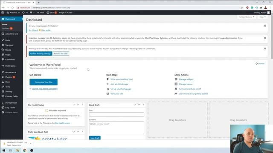Screen dimensions: 273x153
Task: Click 'Not really...' link
Action: (x=46, y=30)
